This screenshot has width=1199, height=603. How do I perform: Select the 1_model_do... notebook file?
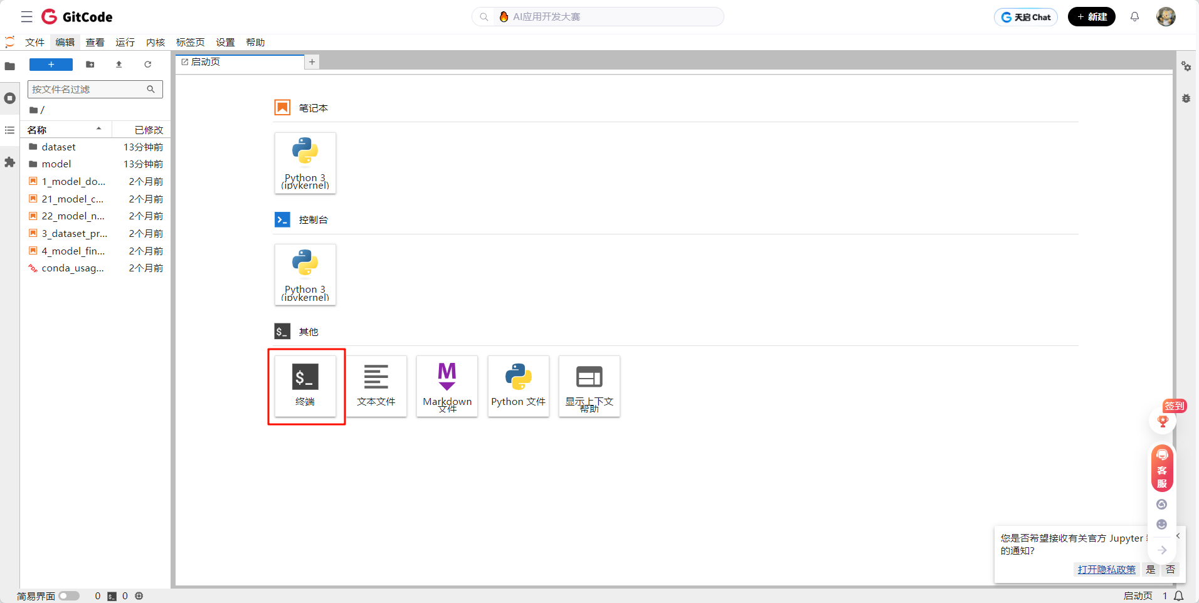pyautogui.click(x=95, y=181)
